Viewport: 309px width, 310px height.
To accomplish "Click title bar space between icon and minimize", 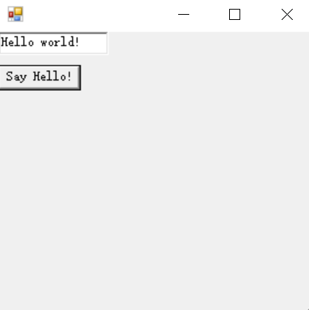I will pyautogui.click(x=98, y=14).
